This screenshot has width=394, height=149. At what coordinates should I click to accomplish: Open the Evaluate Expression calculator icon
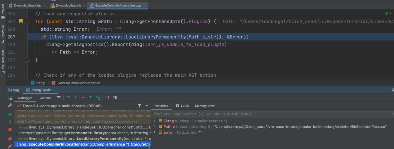(x=107, y=98)
